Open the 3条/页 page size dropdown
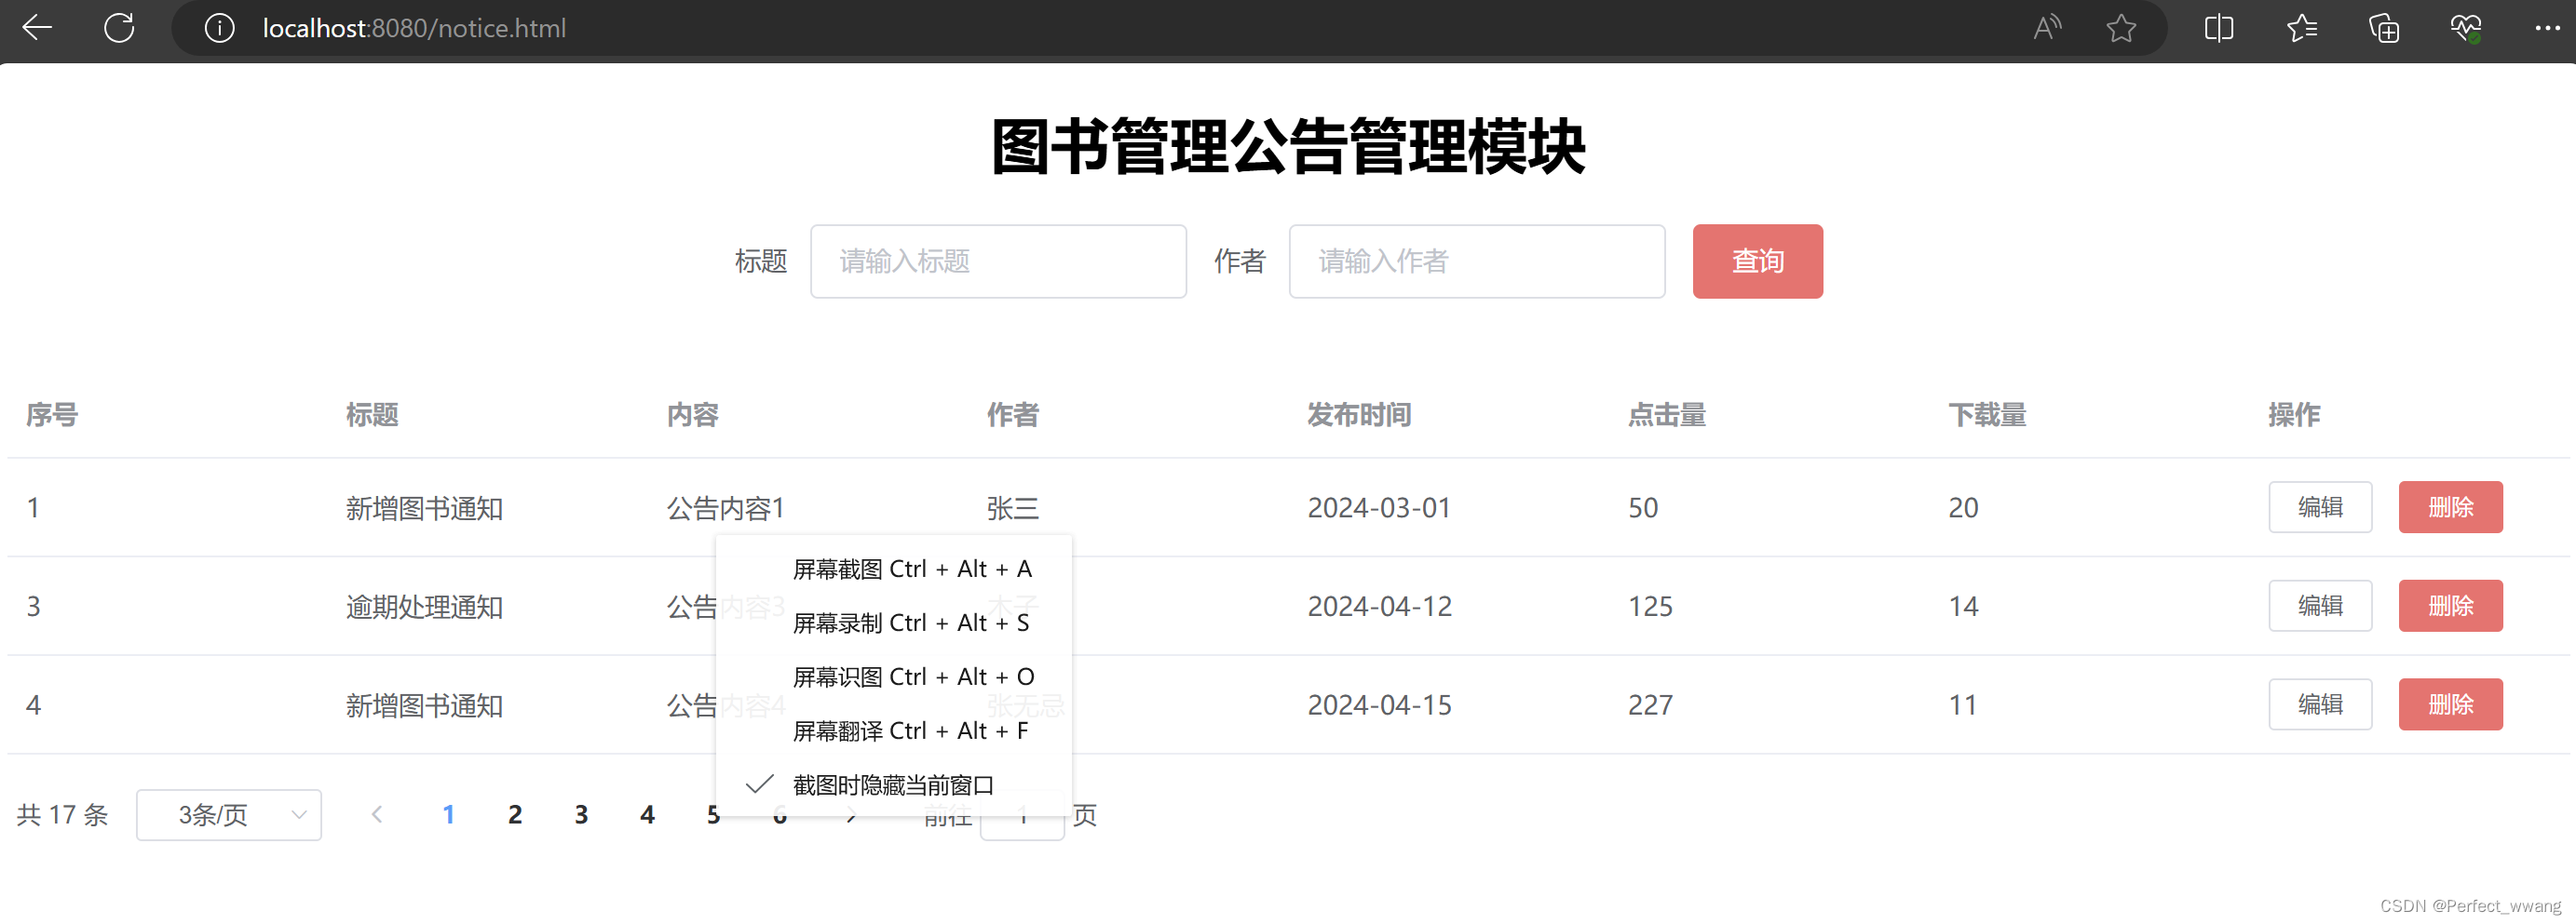The height and width of the screenshot is (924, 2576). coord(229,815)
